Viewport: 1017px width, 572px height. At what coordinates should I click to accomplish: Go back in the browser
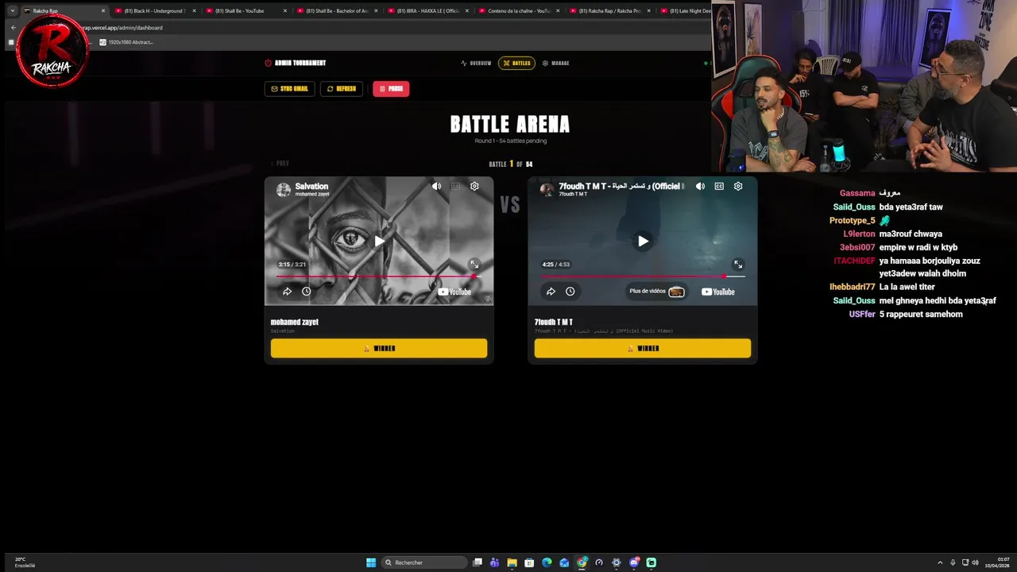coord(13,28)
